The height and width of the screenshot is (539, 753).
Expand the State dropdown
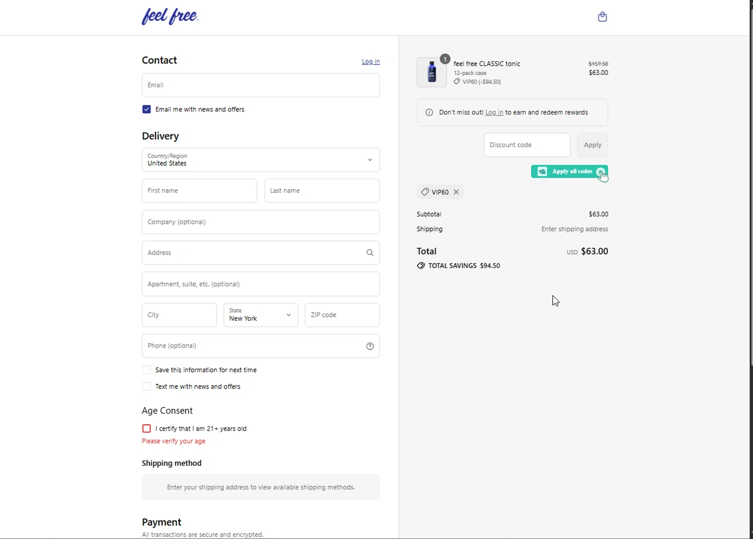pyautogui.click(x=261, y=315)
